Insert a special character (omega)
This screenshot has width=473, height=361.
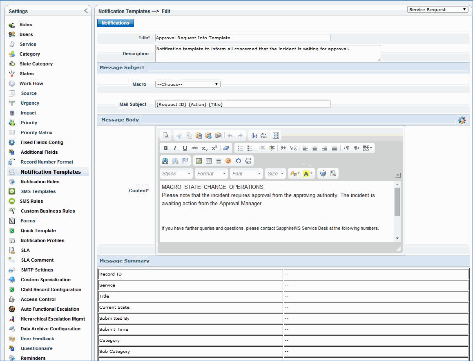point(238,161)
